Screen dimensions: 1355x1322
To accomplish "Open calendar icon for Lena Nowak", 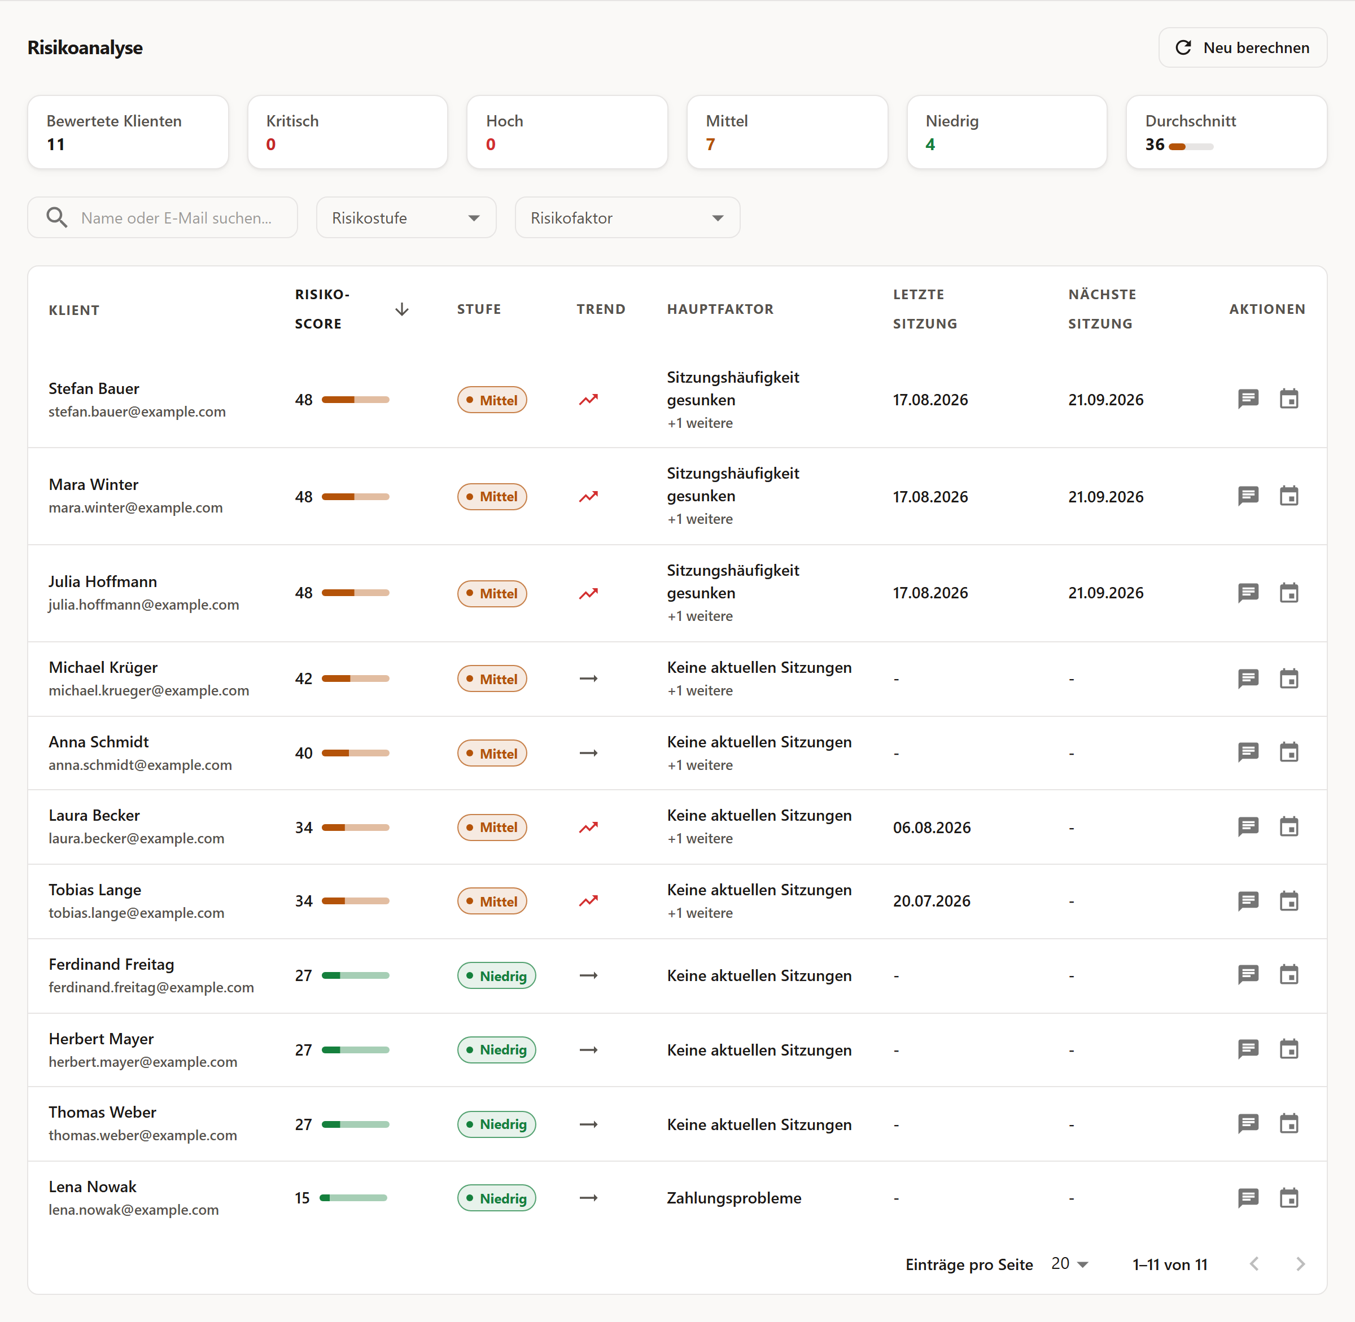I will 1289,1198.
